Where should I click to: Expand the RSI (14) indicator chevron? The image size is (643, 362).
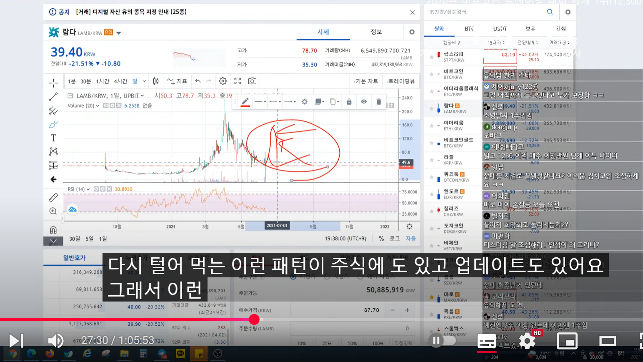click(88, 189)
